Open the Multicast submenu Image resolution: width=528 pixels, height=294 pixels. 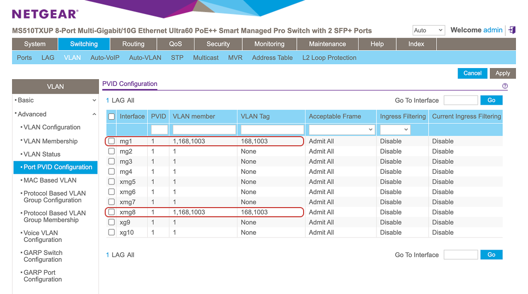(x=206, y=57)
